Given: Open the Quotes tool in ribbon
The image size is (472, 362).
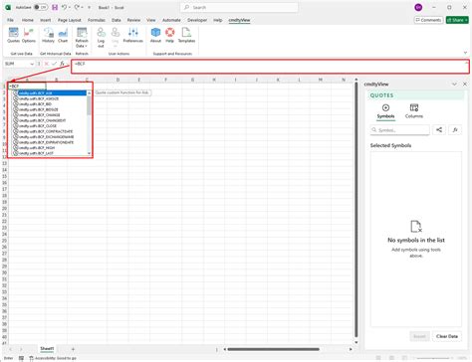Looking at the screenshot, I should (x=13, y=36).
